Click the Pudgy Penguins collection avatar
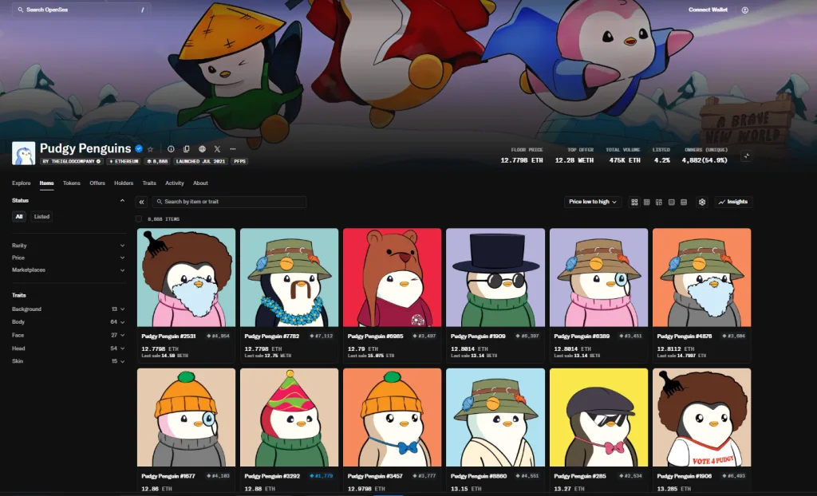This screenshot has width=817, height=496. pyautogui.click(x=23, y=153)
